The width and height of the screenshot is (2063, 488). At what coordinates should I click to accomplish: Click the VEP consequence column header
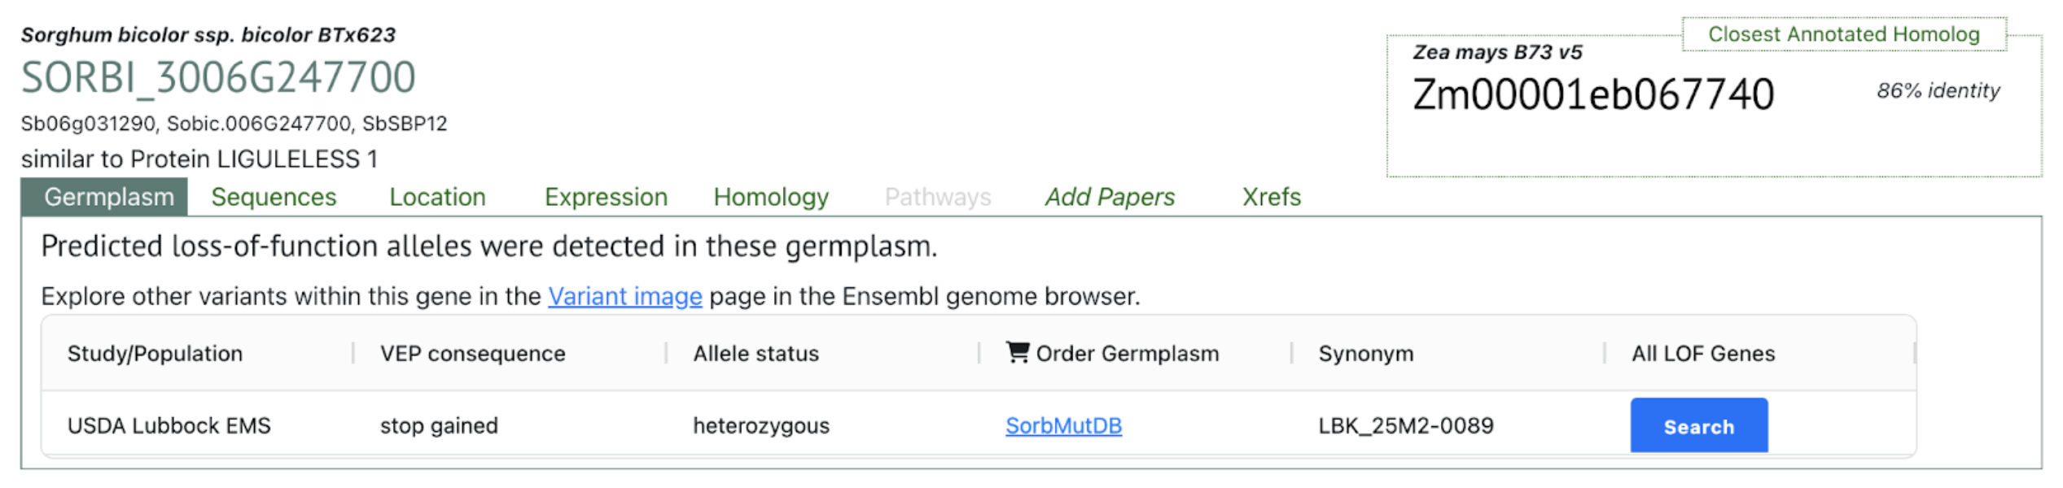tap(472, 354)
